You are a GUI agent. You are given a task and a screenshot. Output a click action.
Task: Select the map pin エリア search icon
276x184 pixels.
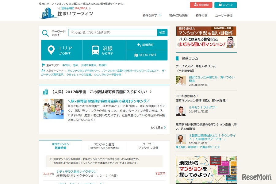(51, 50)
